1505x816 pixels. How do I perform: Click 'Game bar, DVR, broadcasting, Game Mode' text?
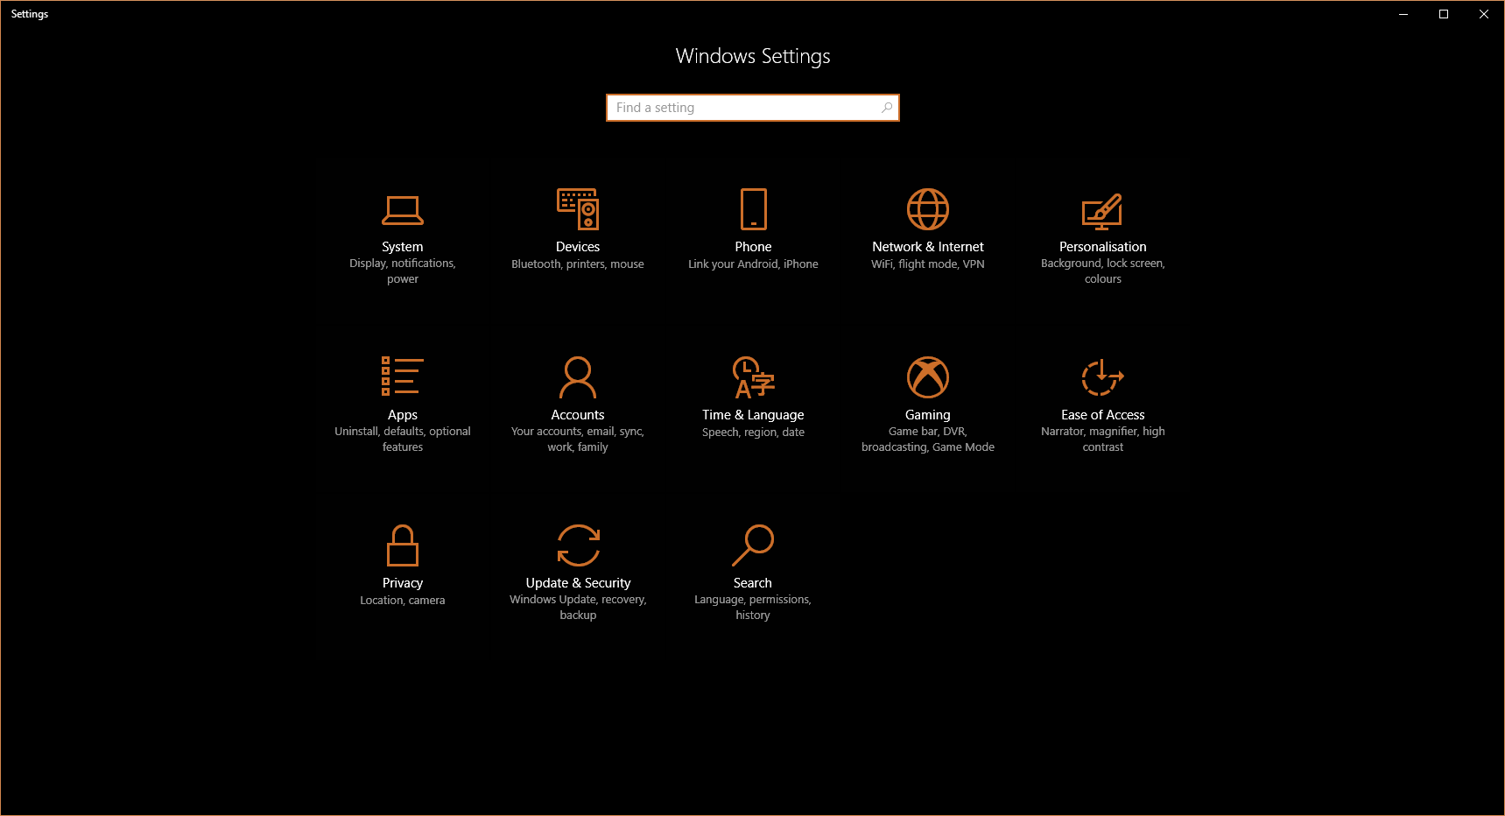pyautogui.click(x=928, y=440)
